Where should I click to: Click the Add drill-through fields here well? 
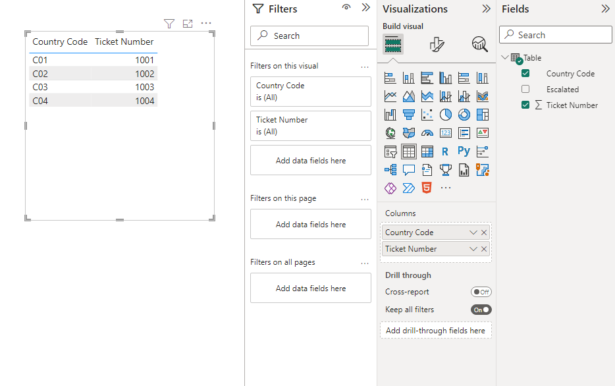tap(435, 330)
